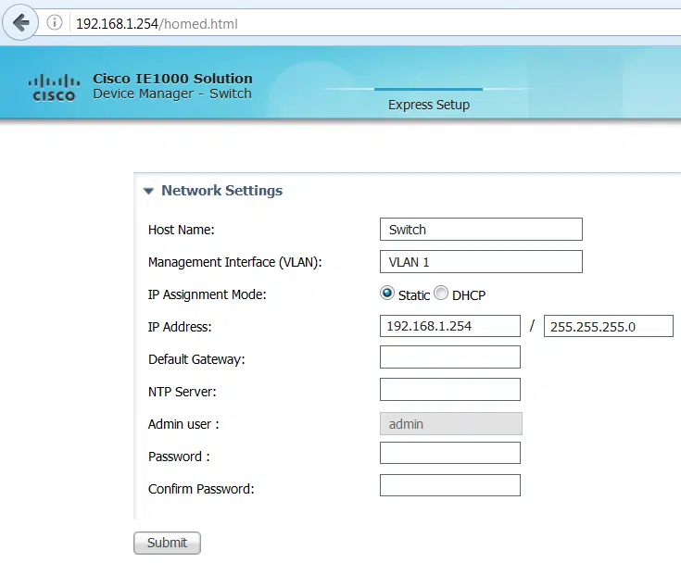
Task: Click the Submit button
Action: 167,543
